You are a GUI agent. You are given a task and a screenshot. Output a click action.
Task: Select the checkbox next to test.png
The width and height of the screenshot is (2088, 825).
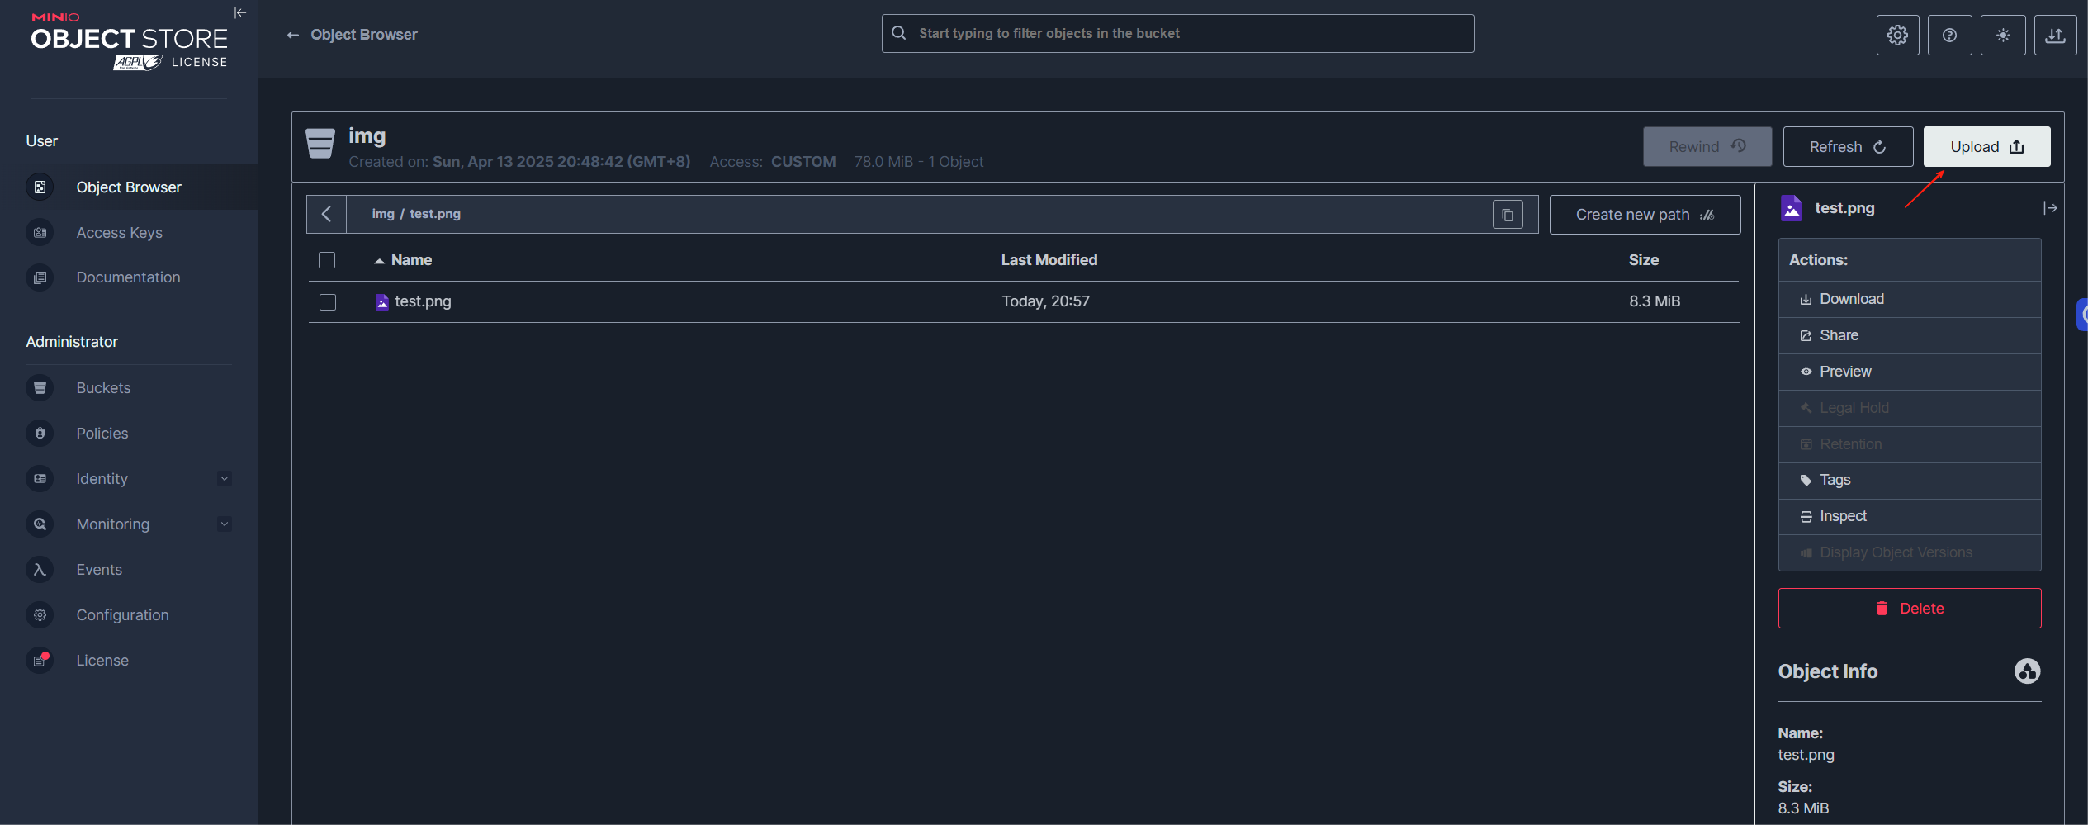[326, 301]
